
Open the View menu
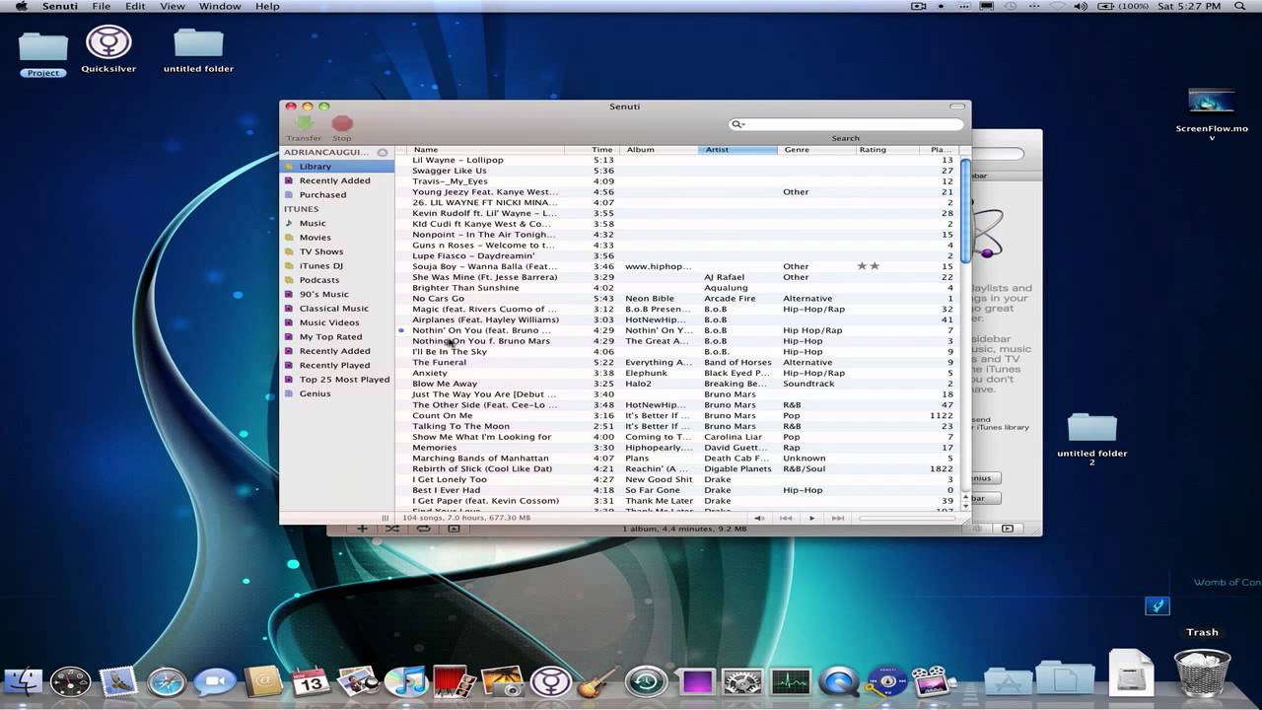pyautogui.click(x=173, y=6)
